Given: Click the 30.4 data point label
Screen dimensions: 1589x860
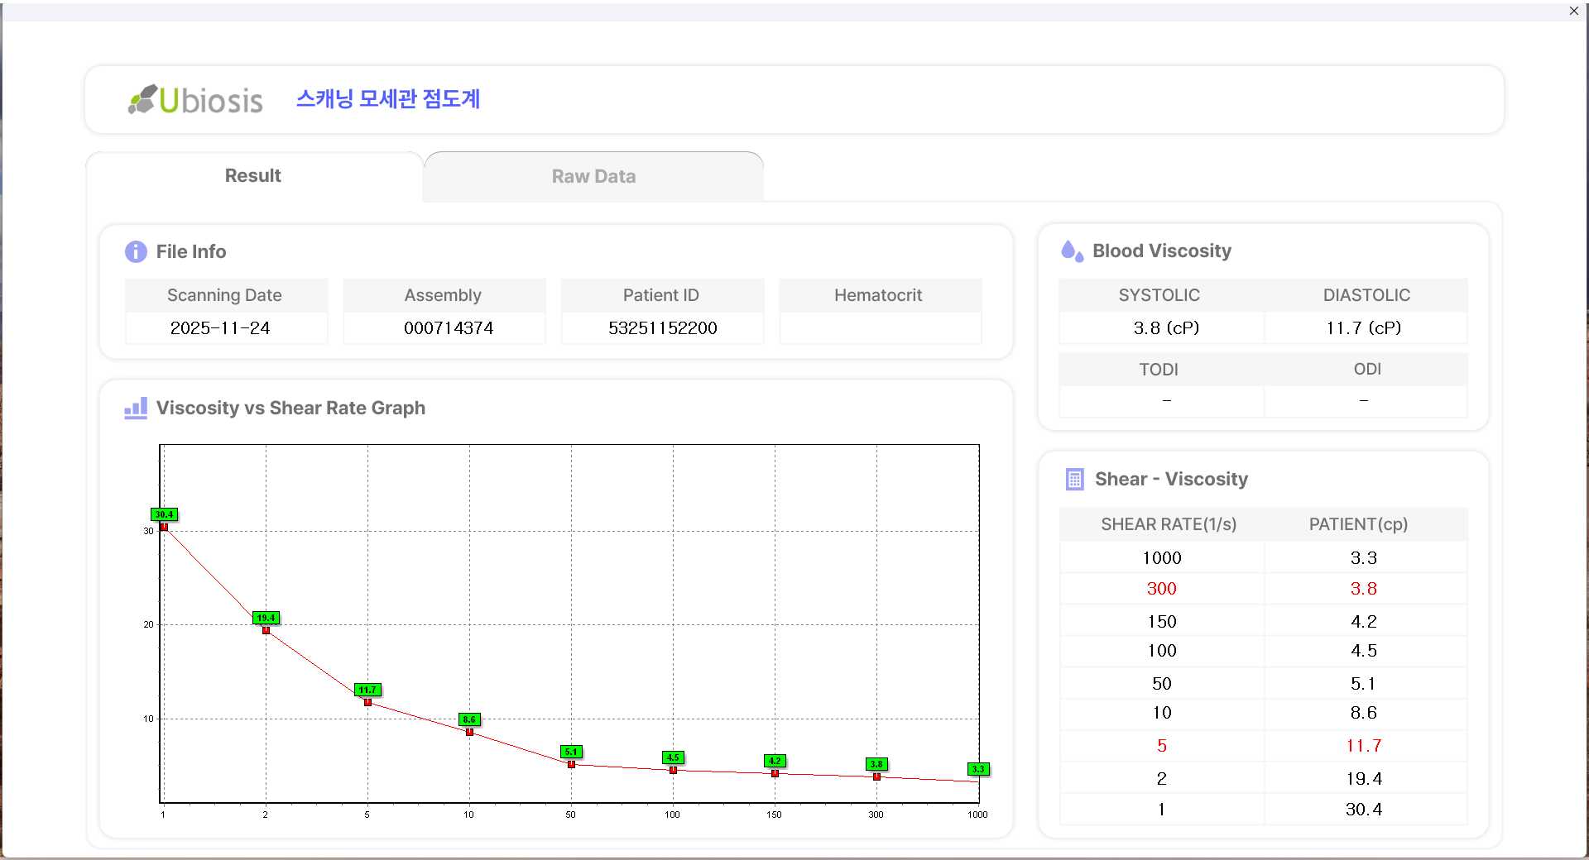Looking at the screenshot, I should 164,514.
